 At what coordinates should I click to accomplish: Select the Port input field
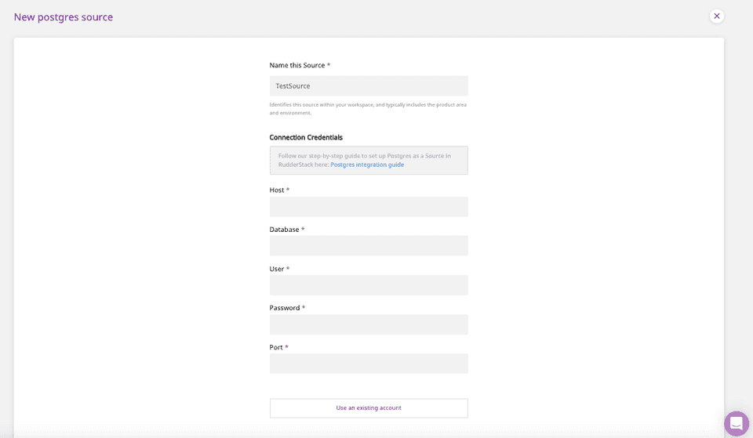click(369, 364)
